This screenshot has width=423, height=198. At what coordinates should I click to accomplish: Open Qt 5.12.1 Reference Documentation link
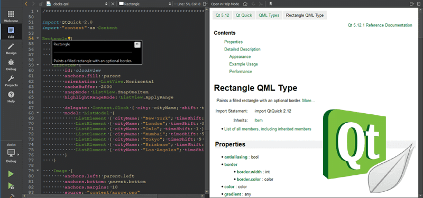(x=380, y=25)
